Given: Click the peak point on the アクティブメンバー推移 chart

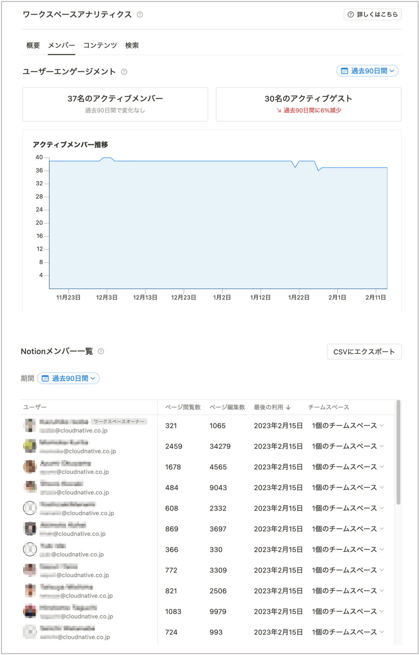Looking at the screenshot, I should [x=107, y=158].
